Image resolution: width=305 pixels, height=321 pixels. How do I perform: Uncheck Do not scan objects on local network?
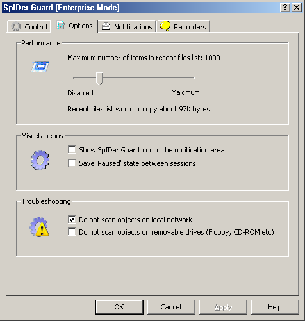coord(72,219)
